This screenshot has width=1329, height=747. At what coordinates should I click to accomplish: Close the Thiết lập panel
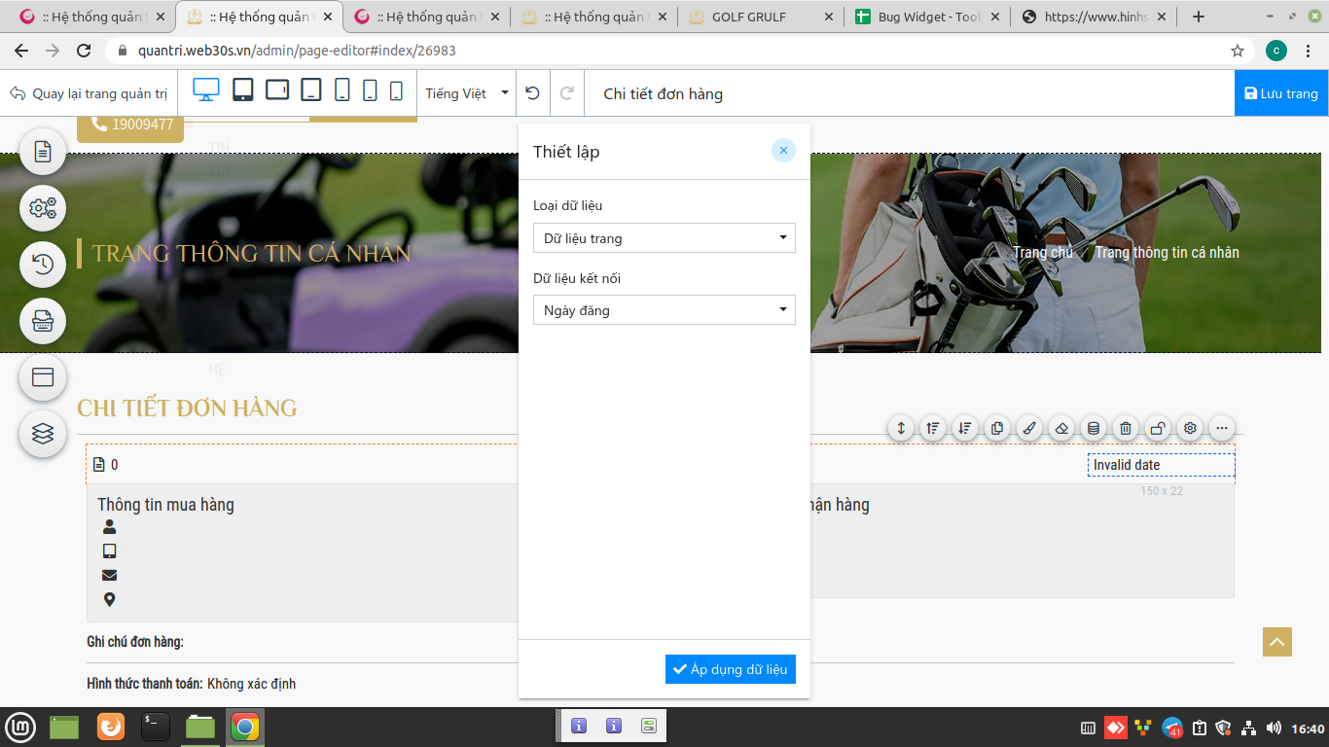[x=783, y=151]
